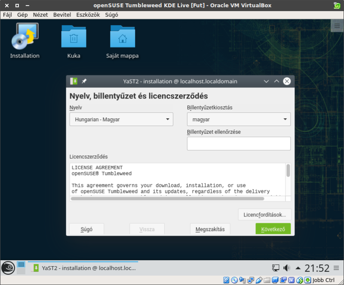This screenshot has height=285, width=344.
Task: Open the Kuka trash folder icon
Action: click(74, 42)
